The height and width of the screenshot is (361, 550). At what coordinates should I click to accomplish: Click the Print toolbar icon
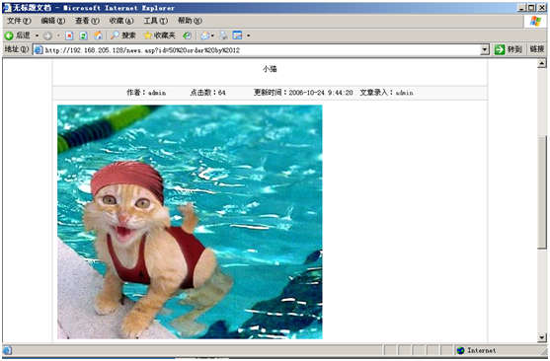(x=223, y=36)
